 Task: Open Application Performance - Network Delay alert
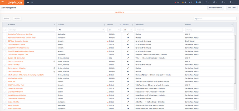(x=22, y=38)
